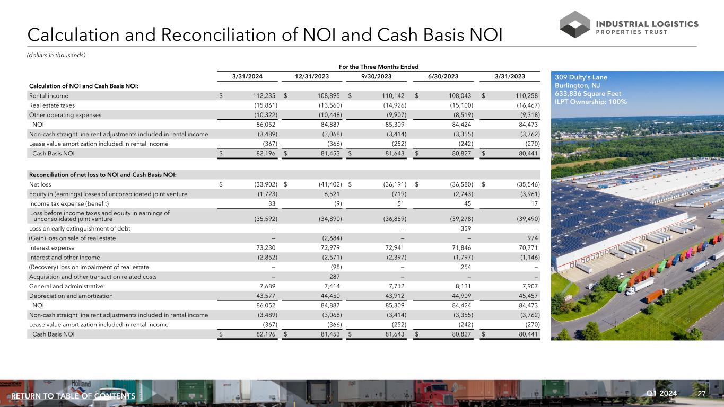Click the Industrial Logistics Properties Trust logo icon
Image resolution: width=724 pixels, height=407 pixels.
coord(575,24)
